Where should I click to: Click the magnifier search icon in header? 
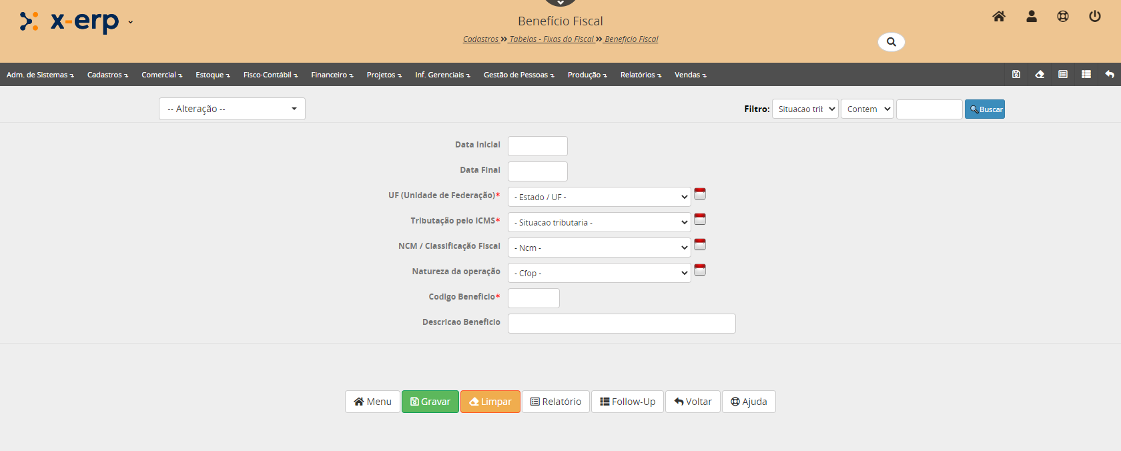pos(891,42)
